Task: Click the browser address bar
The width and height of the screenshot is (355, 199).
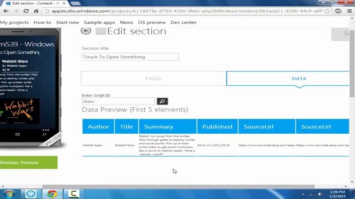Action: click(187, 11)
